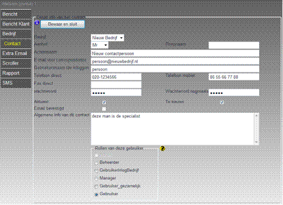Click the Bewaar en sluit button
The image size is (283, 205).
click(63, 24)
